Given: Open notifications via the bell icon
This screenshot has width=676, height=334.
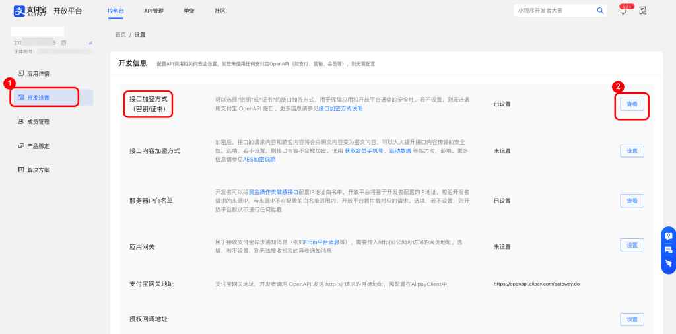Looking at the screenshot, I should click(x=623, y=11).
